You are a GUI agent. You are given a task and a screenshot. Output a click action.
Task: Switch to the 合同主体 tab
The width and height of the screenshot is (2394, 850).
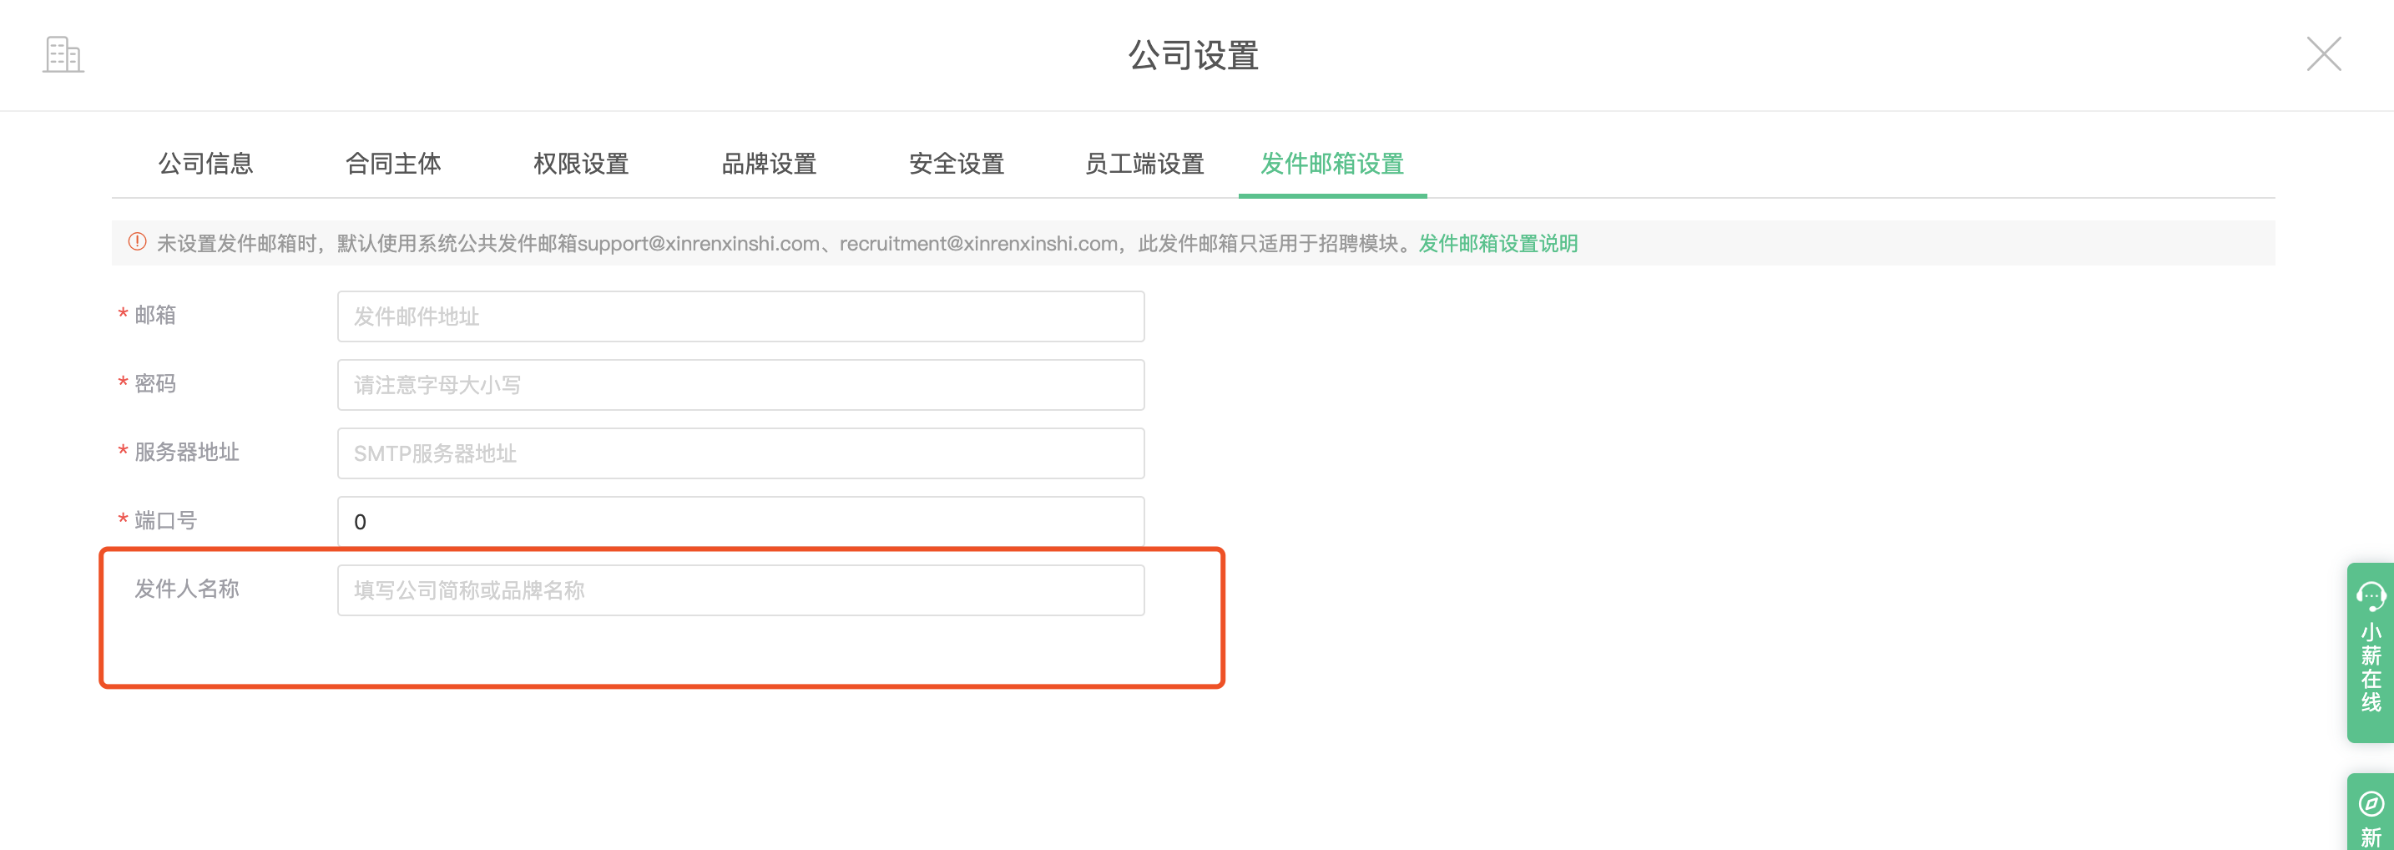(393, 164)
